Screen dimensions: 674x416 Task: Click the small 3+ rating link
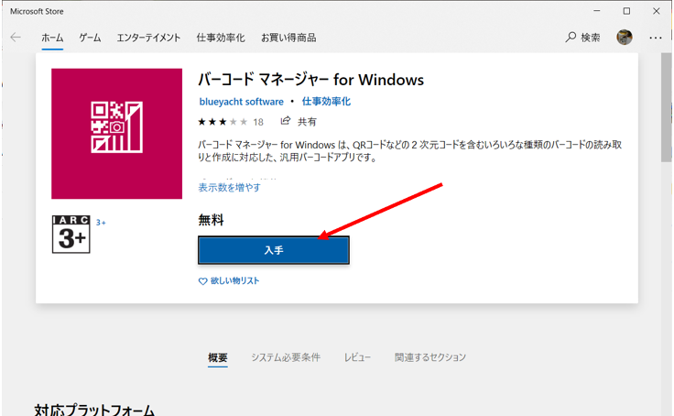click(101, 223)
